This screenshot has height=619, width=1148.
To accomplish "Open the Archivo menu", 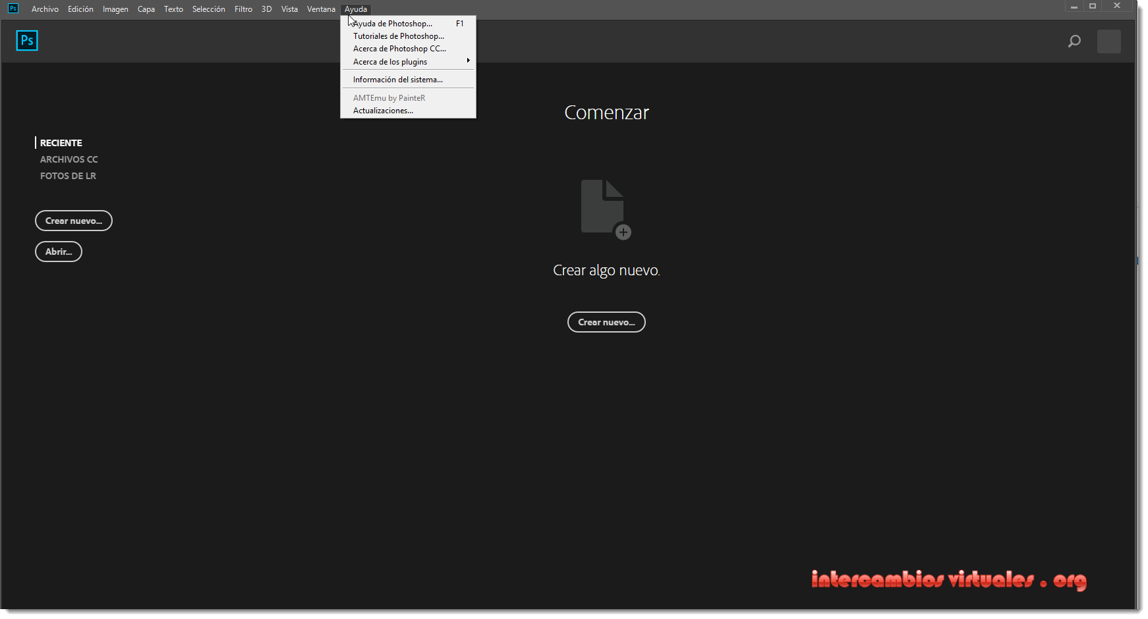I will pos(45,9).
